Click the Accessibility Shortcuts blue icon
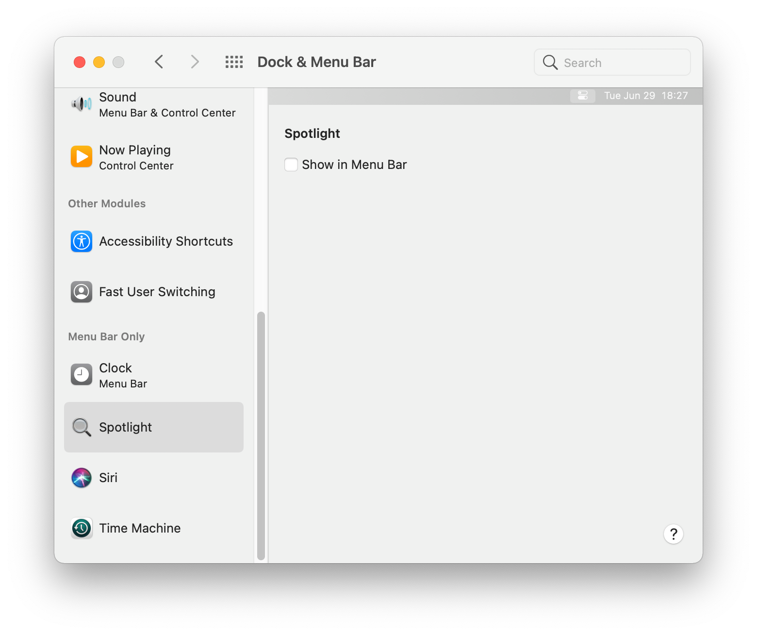The image size is (757, 635). click(x=82, y=241)
